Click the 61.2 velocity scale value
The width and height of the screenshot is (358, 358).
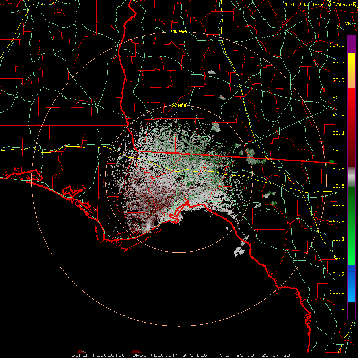(x=339, y=98)
